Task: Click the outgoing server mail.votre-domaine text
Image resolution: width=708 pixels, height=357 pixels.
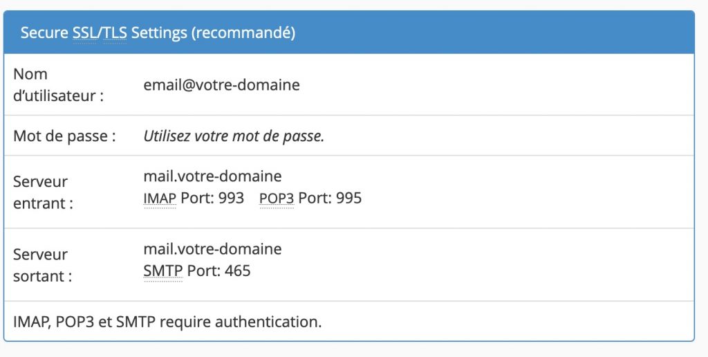Action: 213,248
